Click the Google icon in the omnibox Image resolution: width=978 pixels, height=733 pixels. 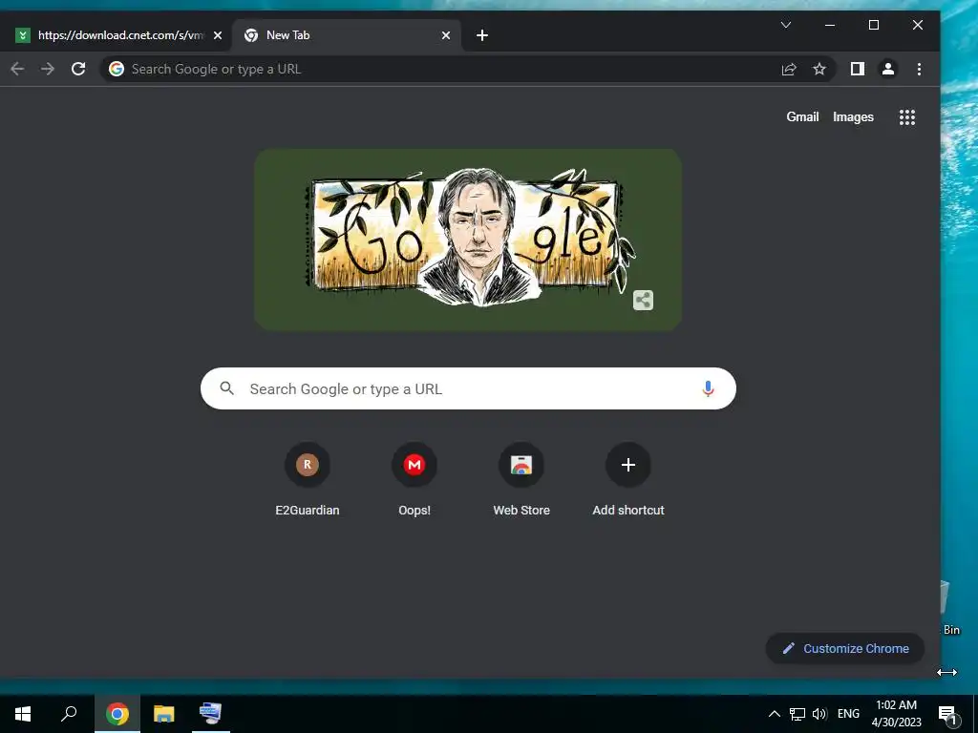pos(117,69)
